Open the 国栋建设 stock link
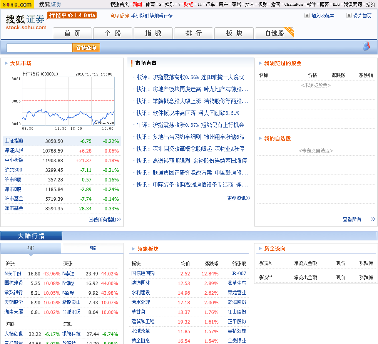The height and width of the screenshot is (344, 378). [13, 283]
